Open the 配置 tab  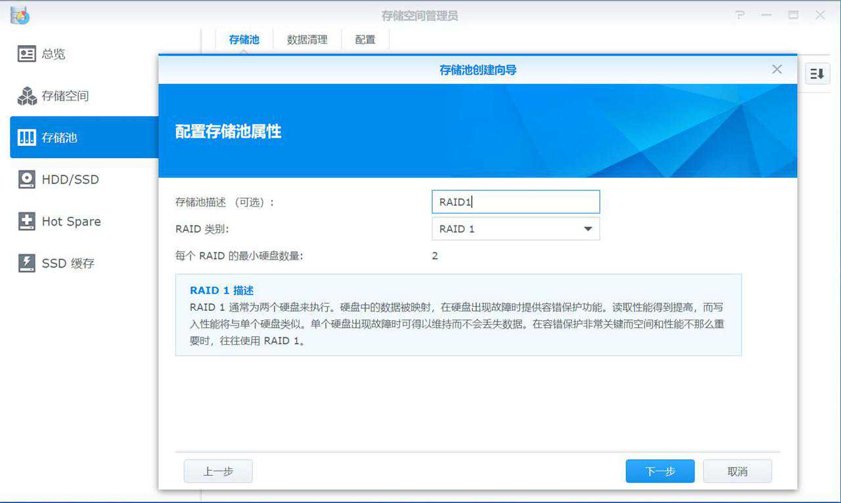point(365,39)
